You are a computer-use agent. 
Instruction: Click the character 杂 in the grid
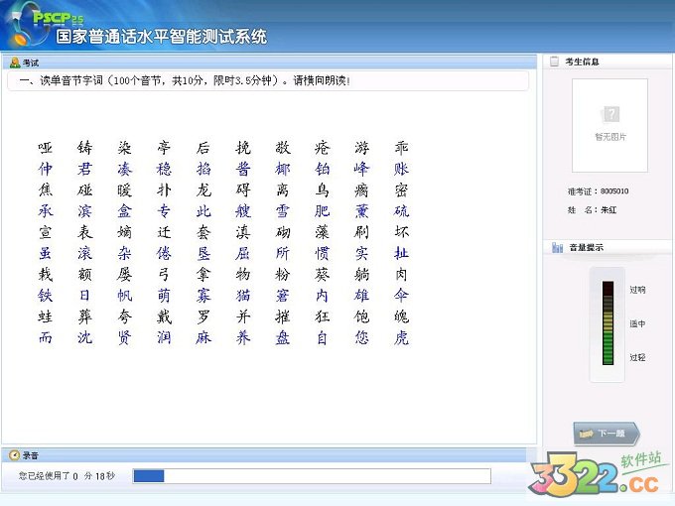pos(124,253)
